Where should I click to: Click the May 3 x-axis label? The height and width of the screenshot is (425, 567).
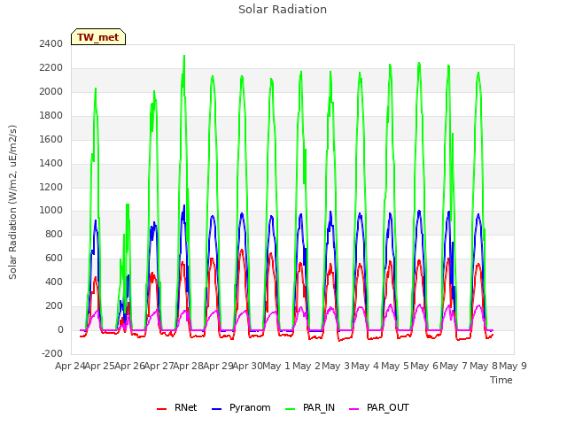(336, 366)
